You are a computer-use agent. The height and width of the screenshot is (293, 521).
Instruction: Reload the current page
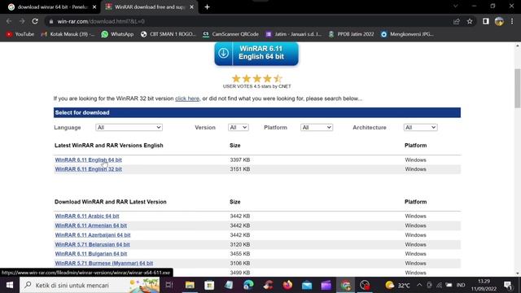35,21
